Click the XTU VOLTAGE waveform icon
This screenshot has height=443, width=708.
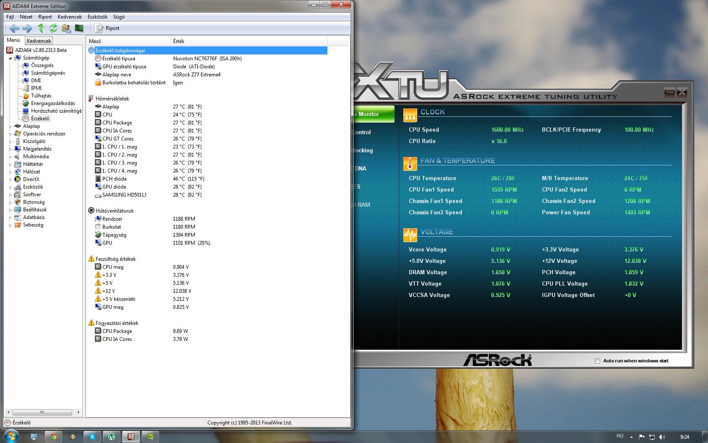(x=410, y=235)
